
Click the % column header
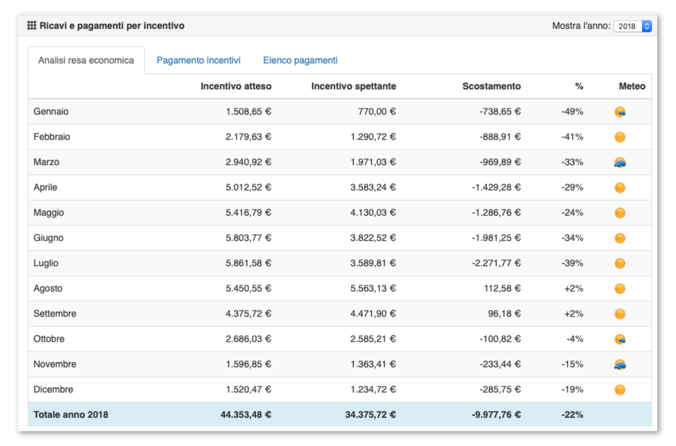click(x=579, y=86)
